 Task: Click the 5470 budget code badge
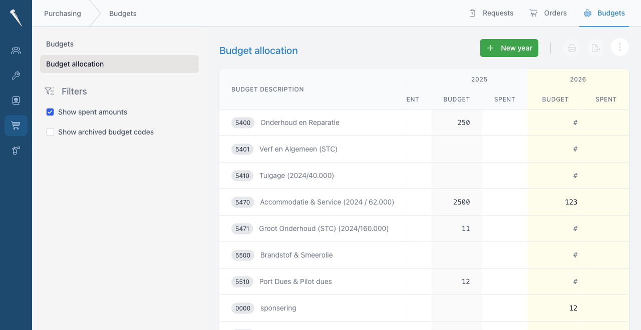[x=242, y=202]
